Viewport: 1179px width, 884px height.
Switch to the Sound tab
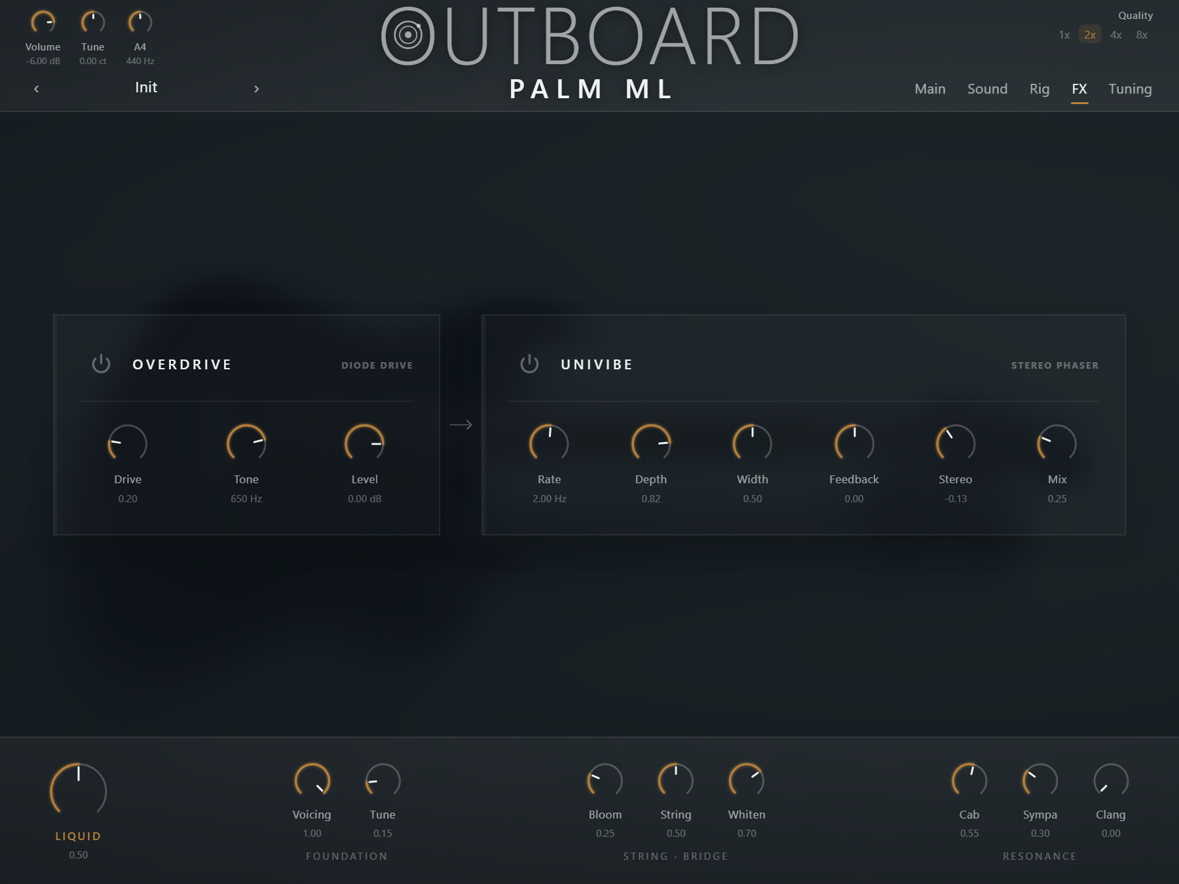(987, 89)
